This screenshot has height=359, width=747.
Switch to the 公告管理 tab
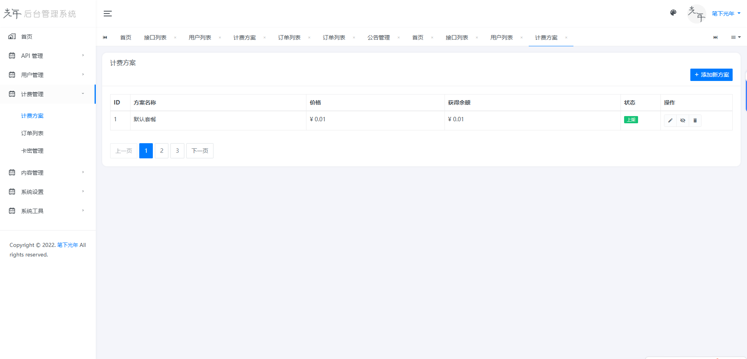coord(378,37)
